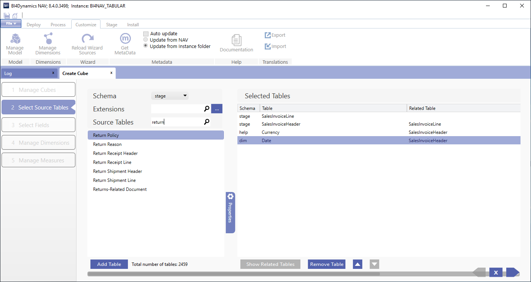
Task: Export translations
Action: click(275, 35)
